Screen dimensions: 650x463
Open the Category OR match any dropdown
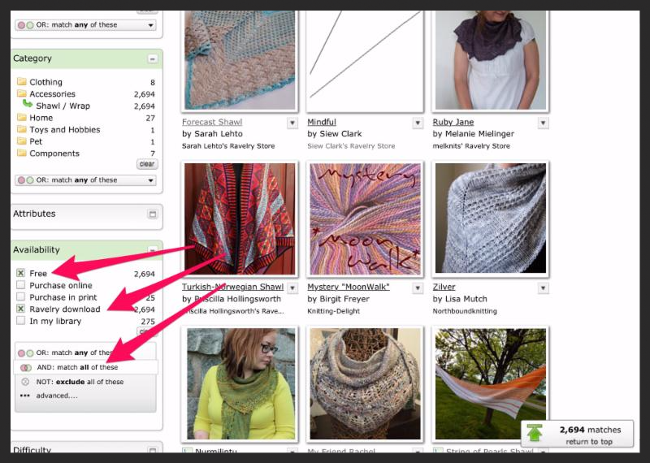85,180
